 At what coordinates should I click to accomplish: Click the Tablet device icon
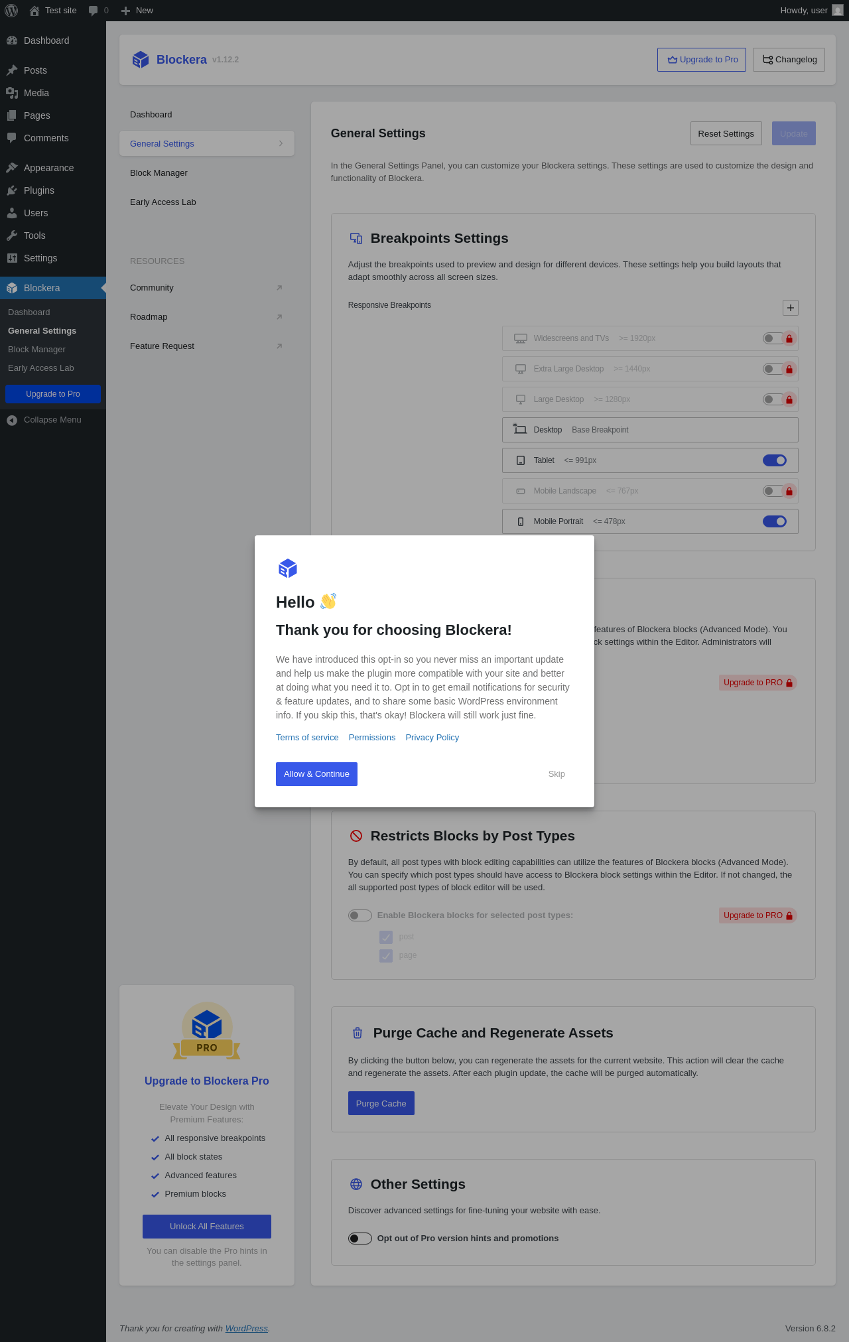[521, 460]
